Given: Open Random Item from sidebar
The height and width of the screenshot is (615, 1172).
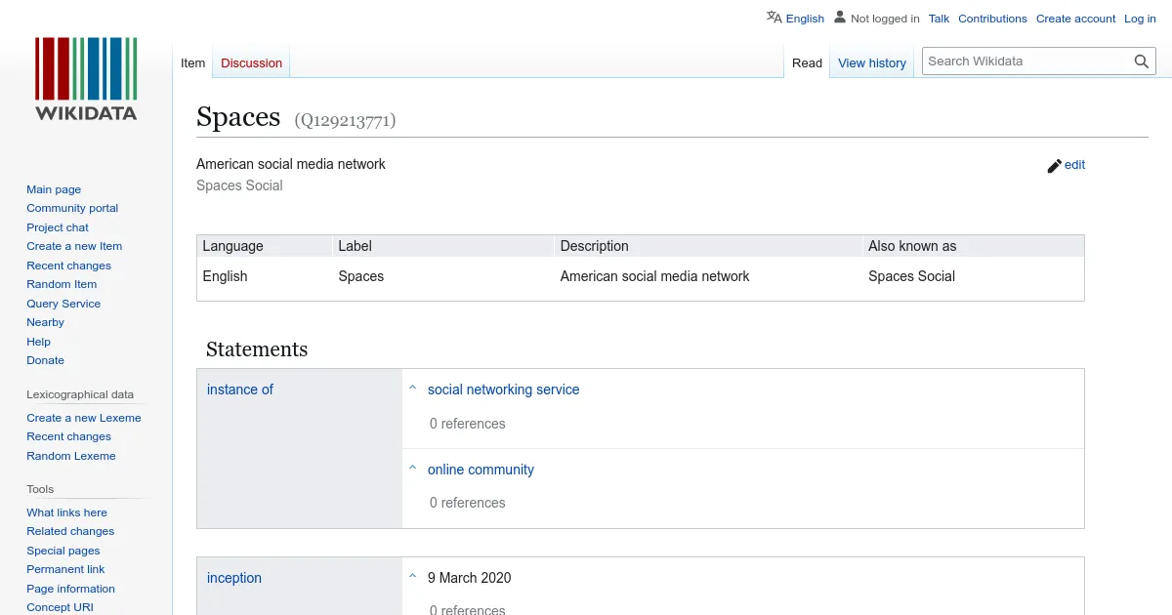Looking at the screenshot, I should click(x=62, y=284).
